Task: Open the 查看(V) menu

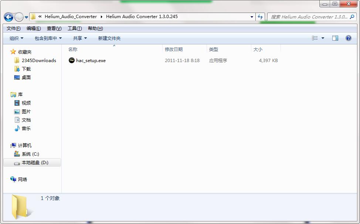Action: [54, 28]
